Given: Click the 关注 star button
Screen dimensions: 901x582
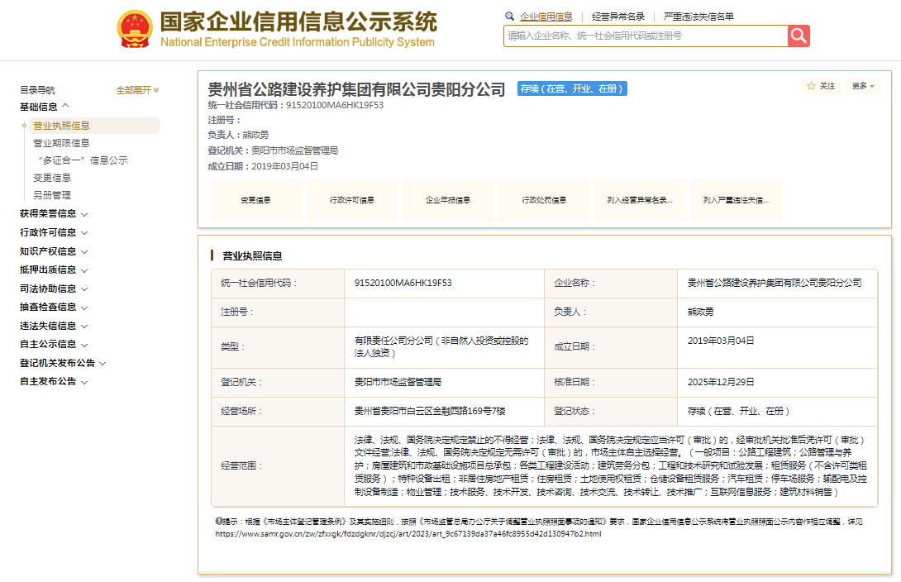Looking at the screenshot, I should pyautogui.click(x=820, y=86).
